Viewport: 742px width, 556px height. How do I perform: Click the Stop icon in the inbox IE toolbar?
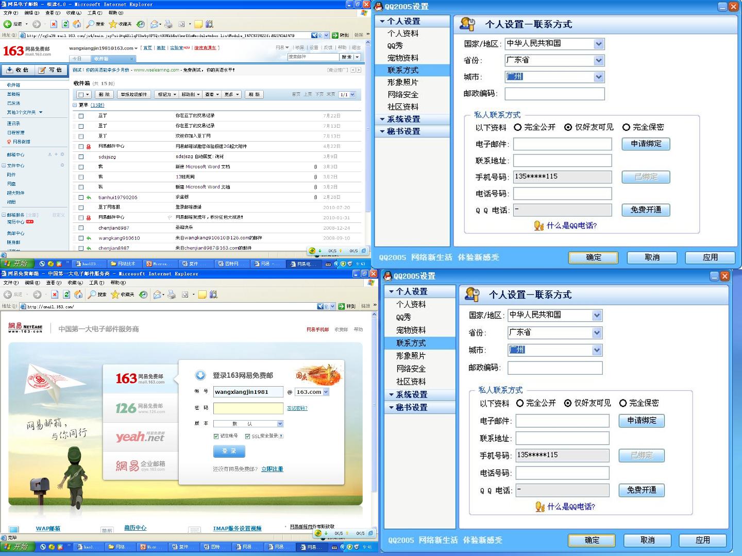pyautogui.click(x=54, y=24)
